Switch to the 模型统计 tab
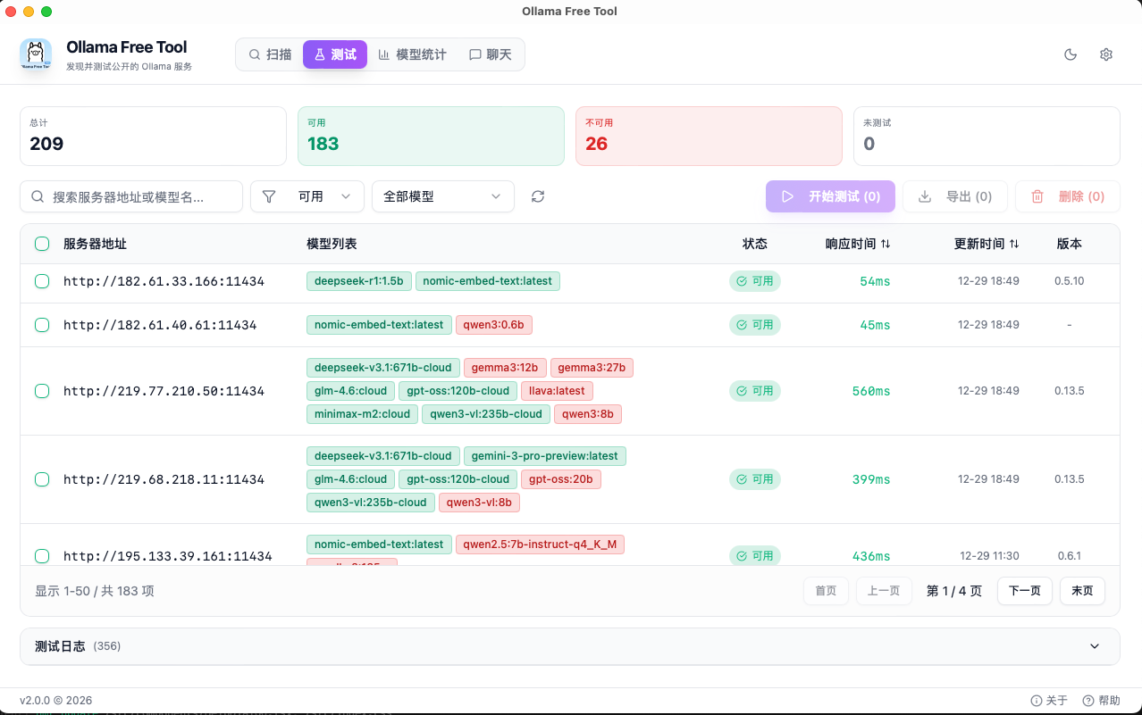 tap(412, 54)
